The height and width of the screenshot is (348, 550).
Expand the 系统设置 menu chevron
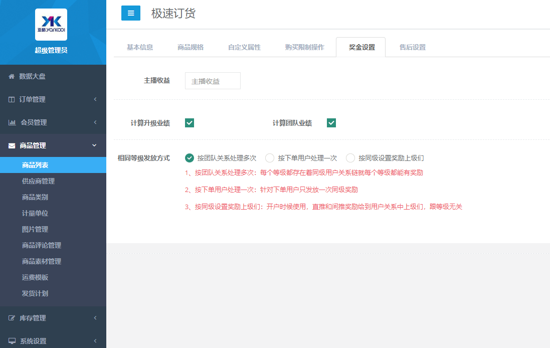[95, 341]
